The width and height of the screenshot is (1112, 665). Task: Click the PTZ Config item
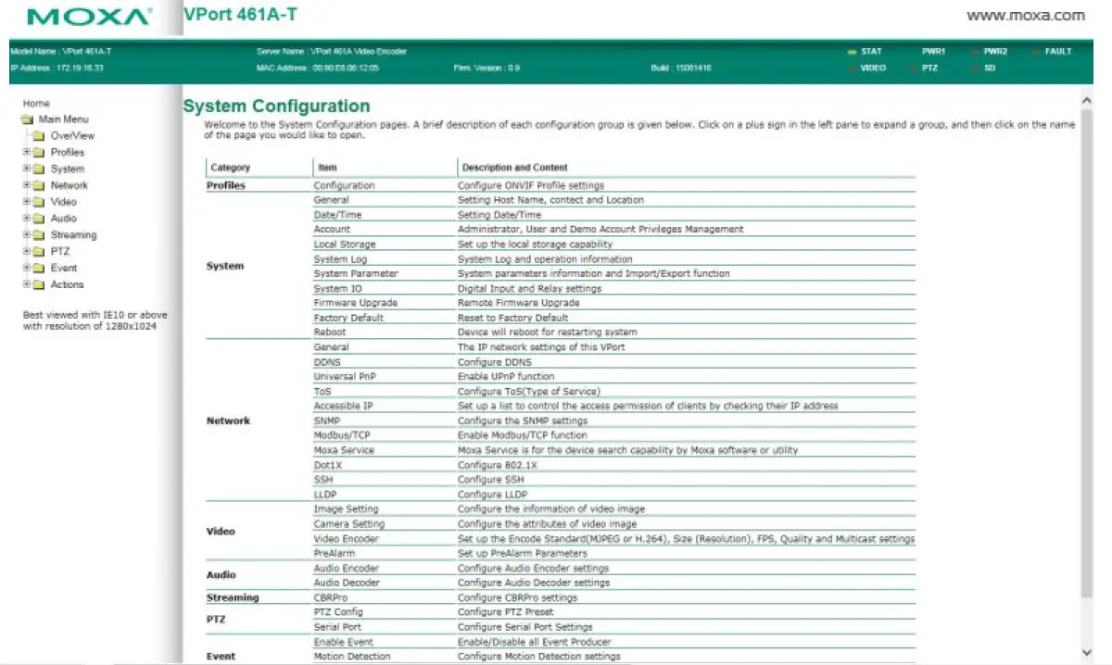(338, 612)
